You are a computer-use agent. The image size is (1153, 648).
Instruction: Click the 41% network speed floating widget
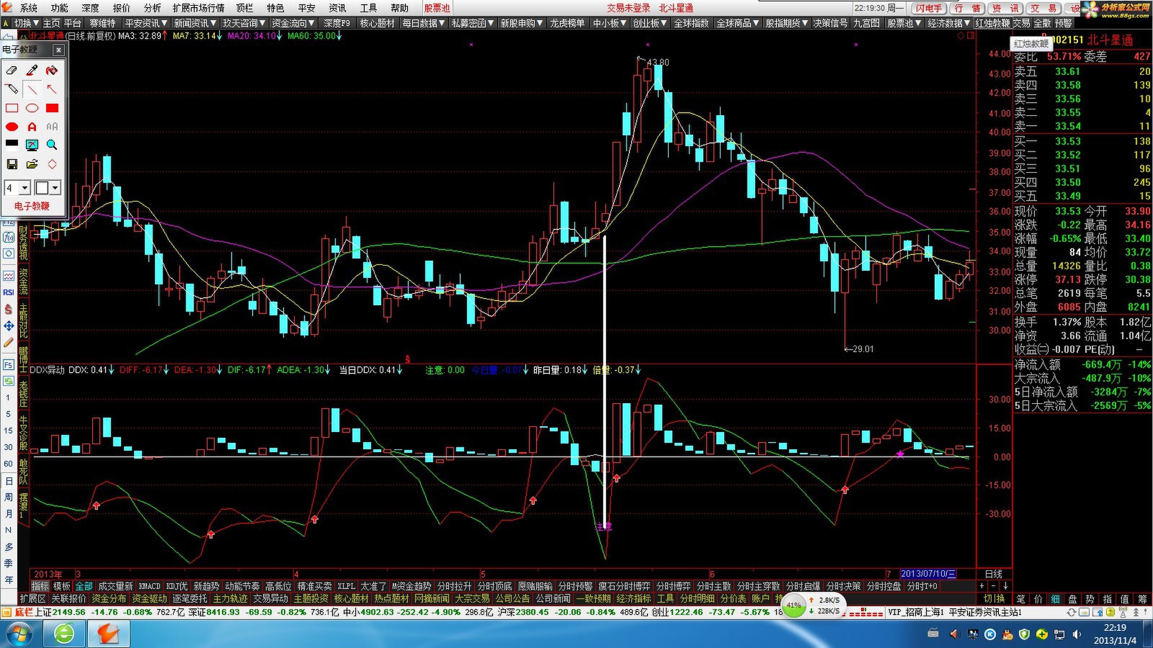click(x=813, y=605)
